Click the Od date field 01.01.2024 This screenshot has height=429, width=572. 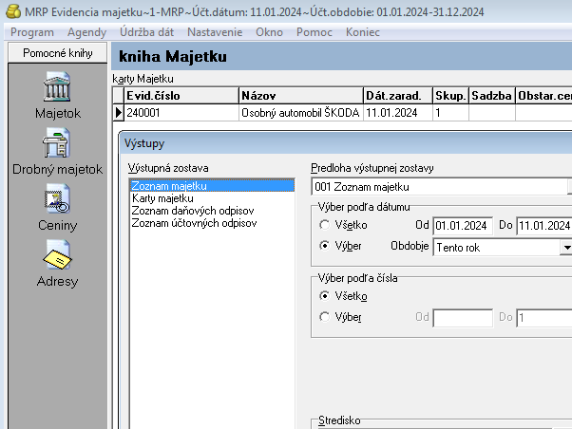click(x=463, y=226)
